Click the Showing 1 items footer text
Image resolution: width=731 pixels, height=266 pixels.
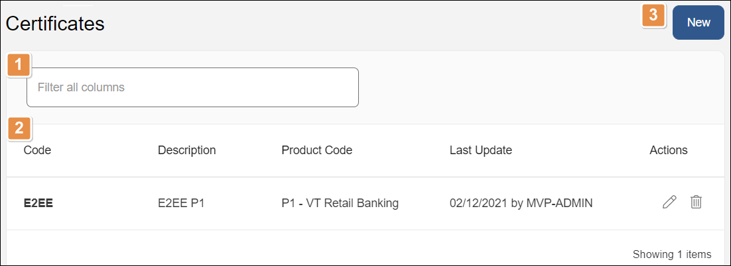click(x=671, y=254)
